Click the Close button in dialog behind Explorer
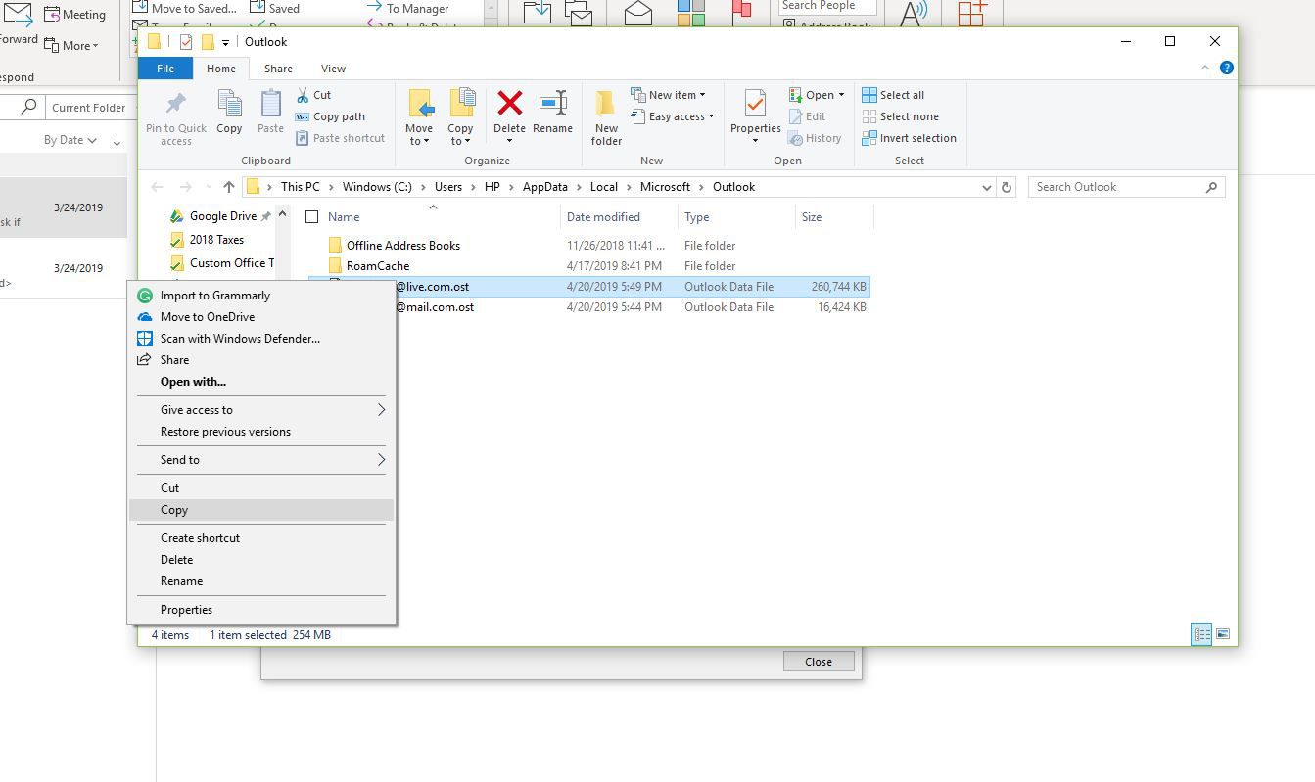 pyautogui.click(x=819, y=662)
